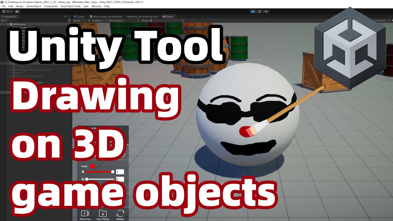The width and height of the screenshot is (393, 221).
Task: Click the G value input field
Action: [x=120, y=179]
